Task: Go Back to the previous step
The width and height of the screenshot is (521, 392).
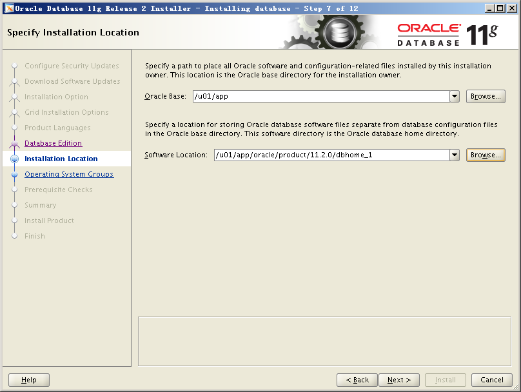Action: point(357,380)
